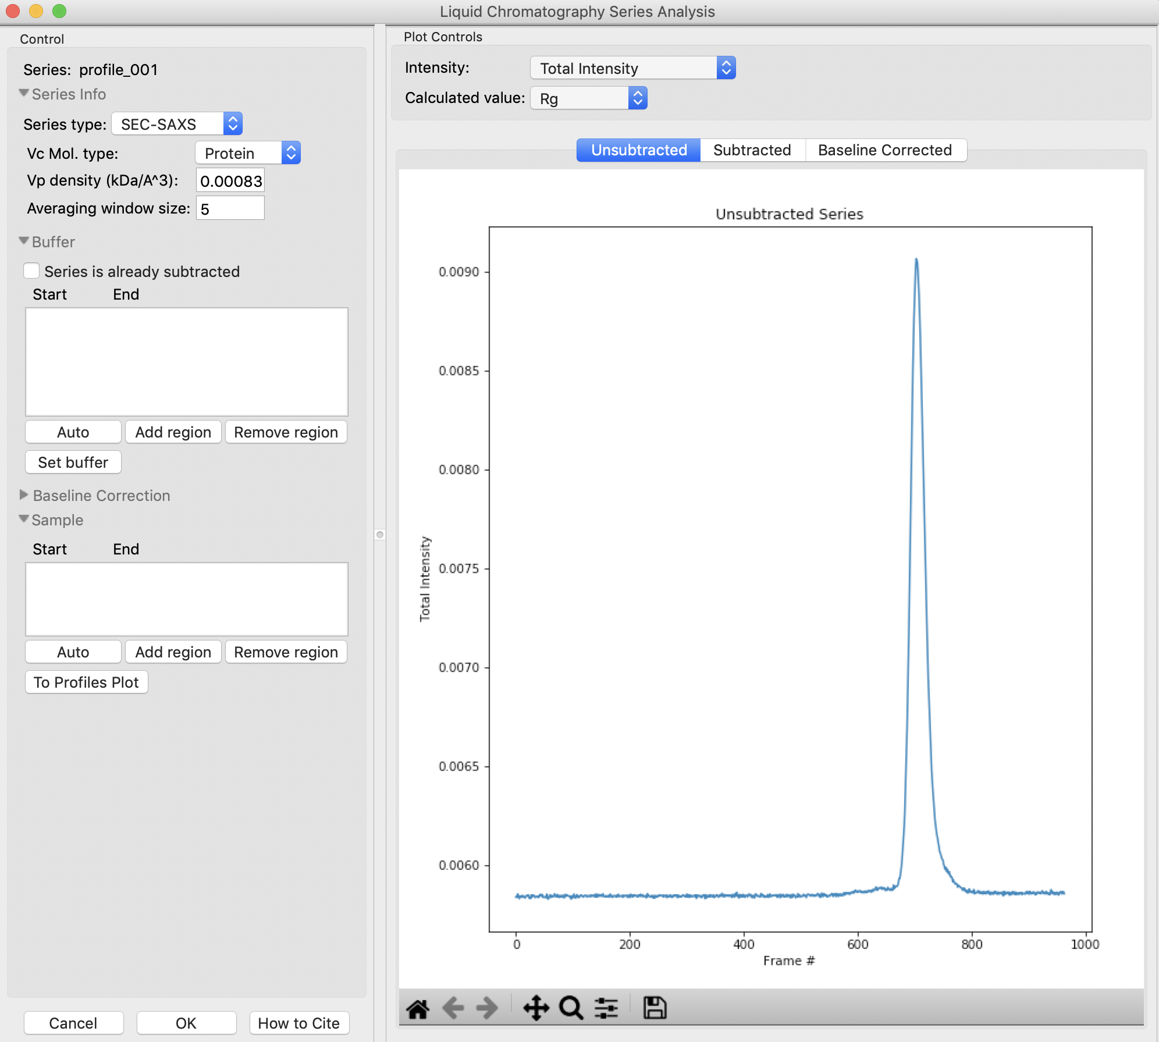Open the Intensity dropdown
The height and width of the screenshot is (1042, 1159).
click(633, 68)
